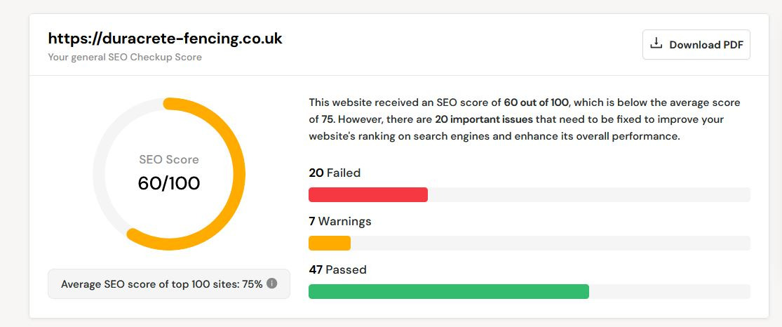Viewport: 782px width, 327px height.
Task: Select the orange Warnings progress bar
Action: tap(330, 243)
